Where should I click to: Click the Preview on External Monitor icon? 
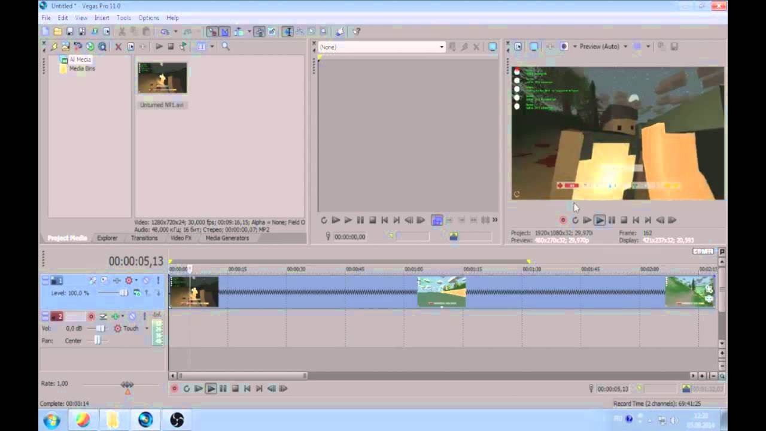pyautogui.click(x=534, y=46)
